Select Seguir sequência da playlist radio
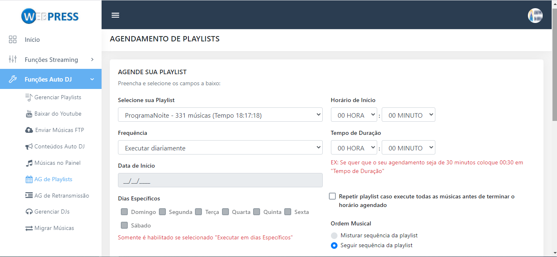 334,246
